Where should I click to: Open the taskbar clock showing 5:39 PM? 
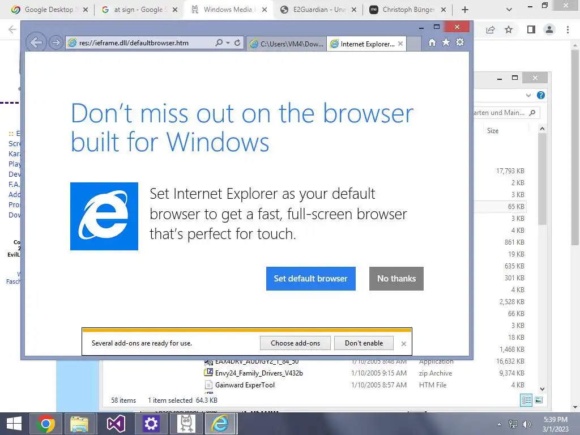555,424
